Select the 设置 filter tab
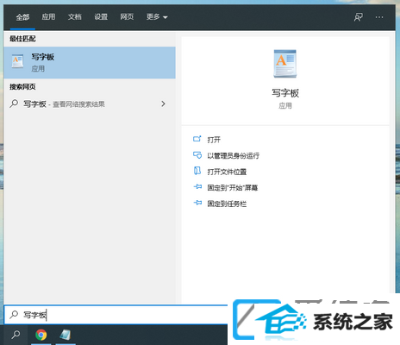This screenshot has width=400, height=345. [x=101, y=17]
